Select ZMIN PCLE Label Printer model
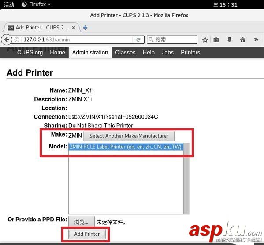 click(126, 147)
